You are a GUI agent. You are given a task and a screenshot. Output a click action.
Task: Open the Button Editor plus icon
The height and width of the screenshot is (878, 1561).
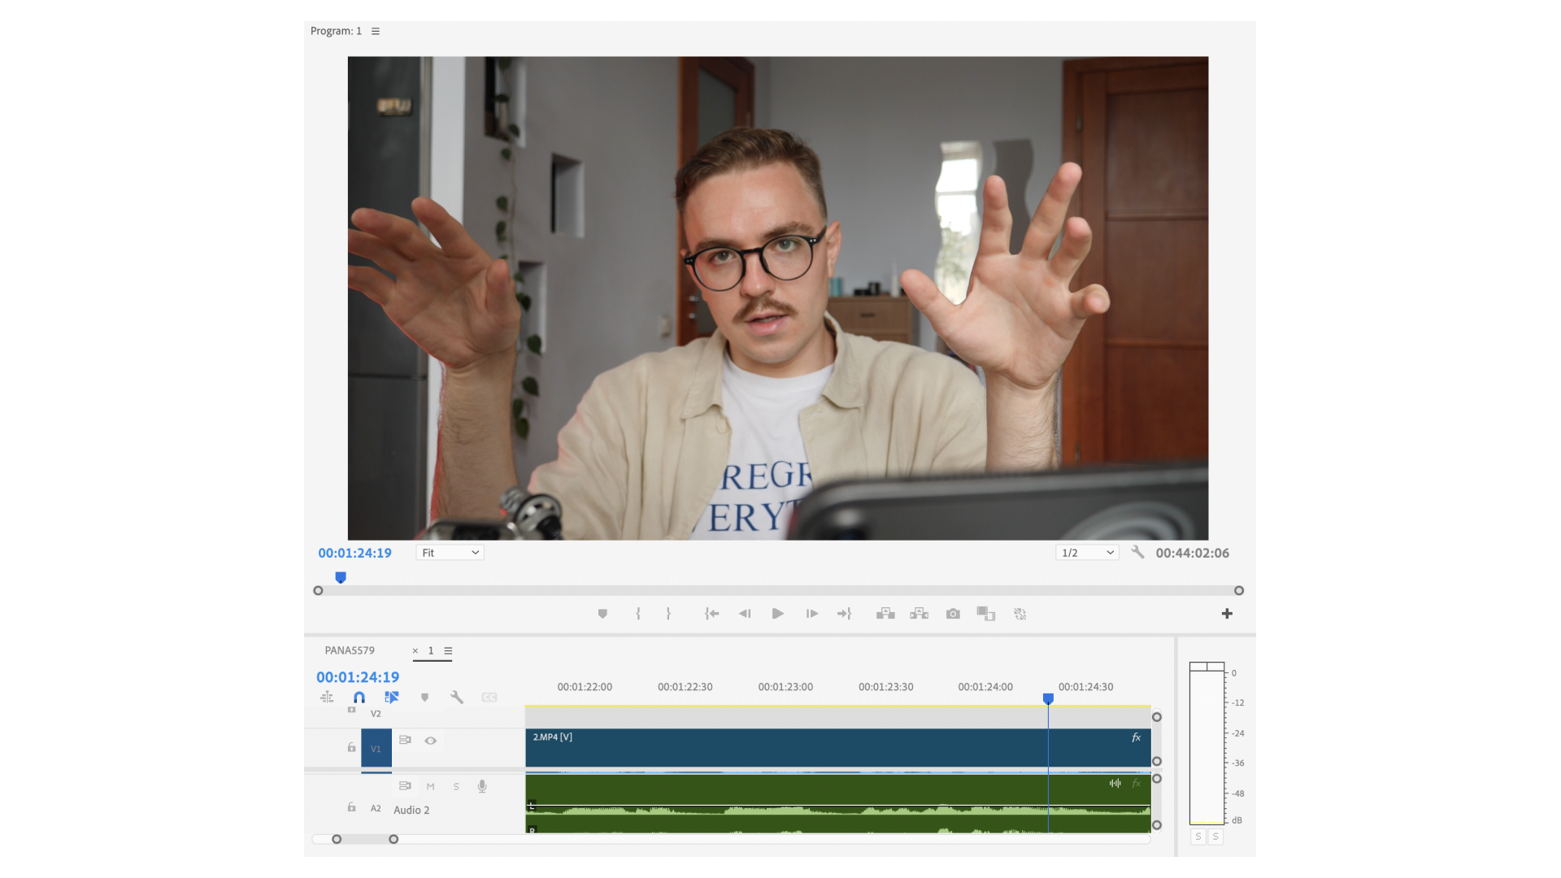[1227, 614]
